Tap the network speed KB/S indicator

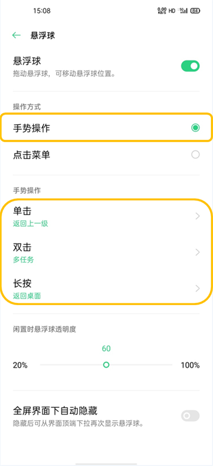(162, 11)
